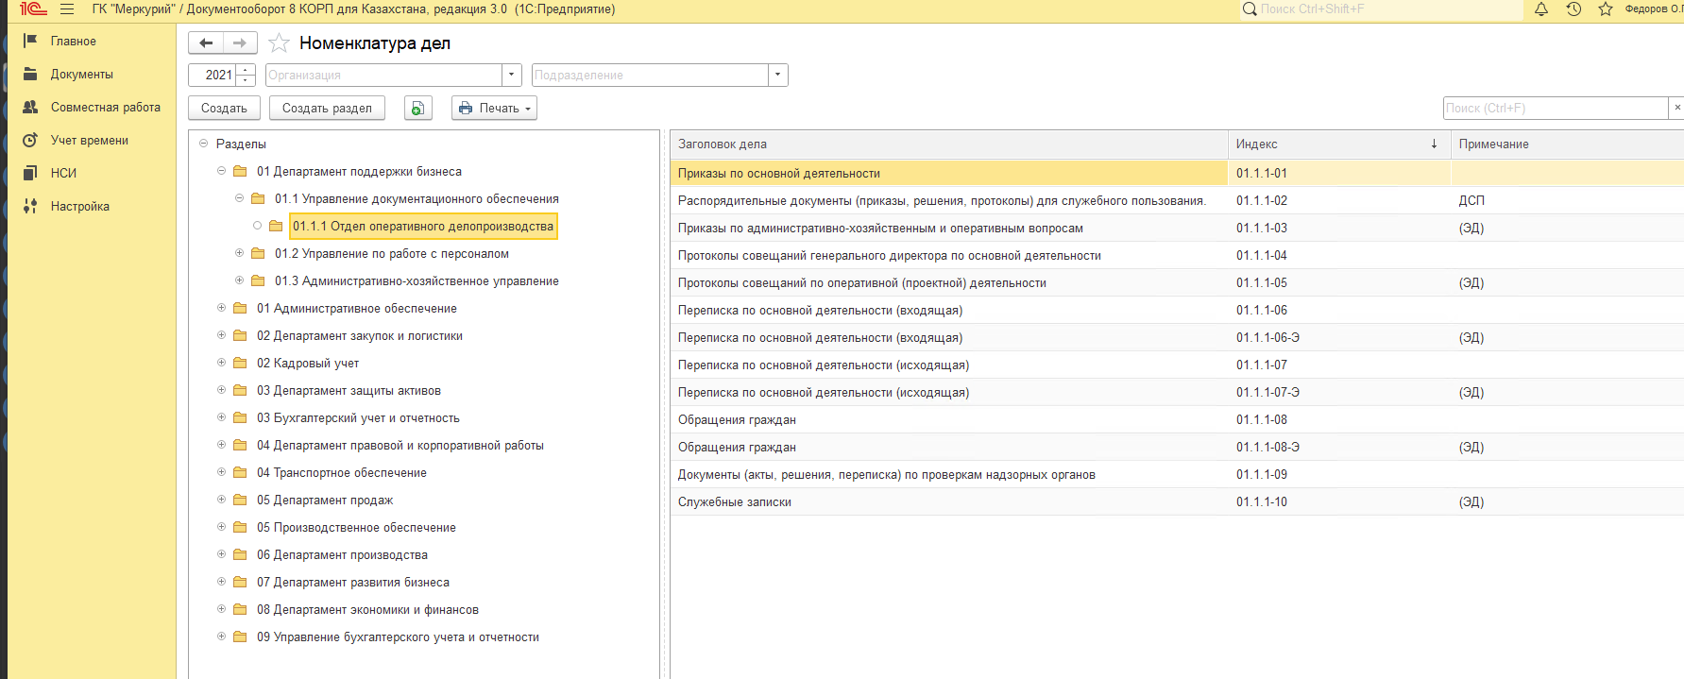This screenshot has width=1684, height=679.
Task: Open the Печать dropdown button
Action: [x=494, y=109]
